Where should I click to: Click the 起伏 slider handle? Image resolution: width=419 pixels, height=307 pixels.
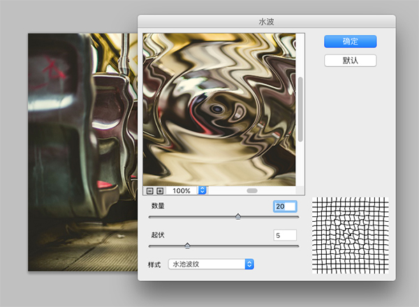(x=187, y=246)
